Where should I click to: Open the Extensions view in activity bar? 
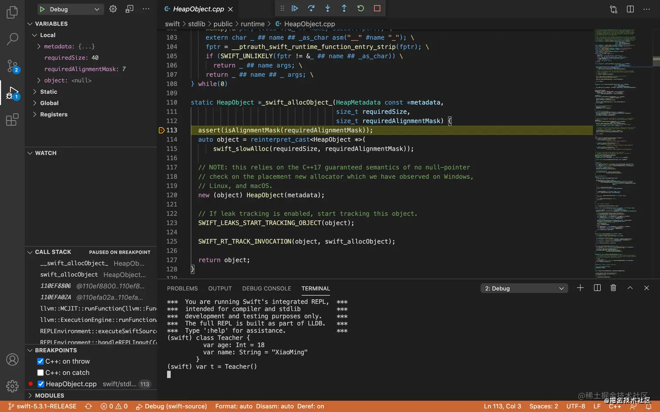coord(12,119)
